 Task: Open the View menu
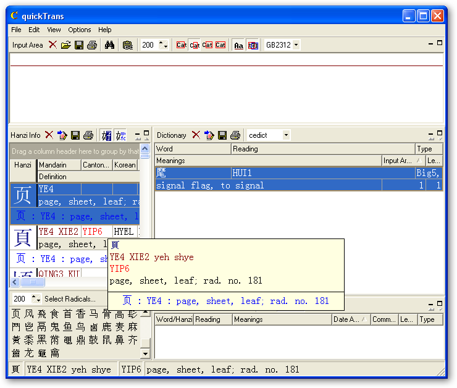point(54,30)
